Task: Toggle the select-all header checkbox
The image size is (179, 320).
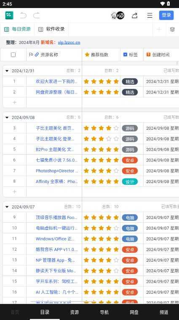Action: coord(13,55)
